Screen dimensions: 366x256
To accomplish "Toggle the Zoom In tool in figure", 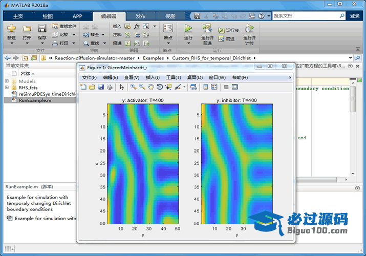I will click(133, 87).
